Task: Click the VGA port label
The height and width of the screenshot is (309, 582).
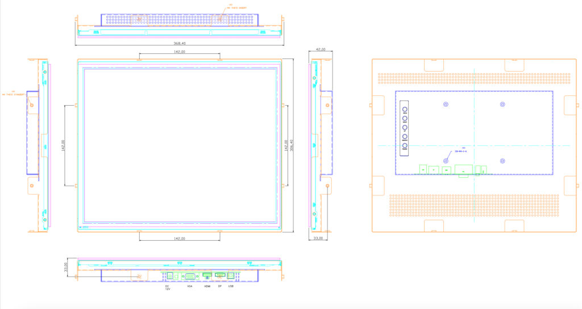Action: pos(190,286)
